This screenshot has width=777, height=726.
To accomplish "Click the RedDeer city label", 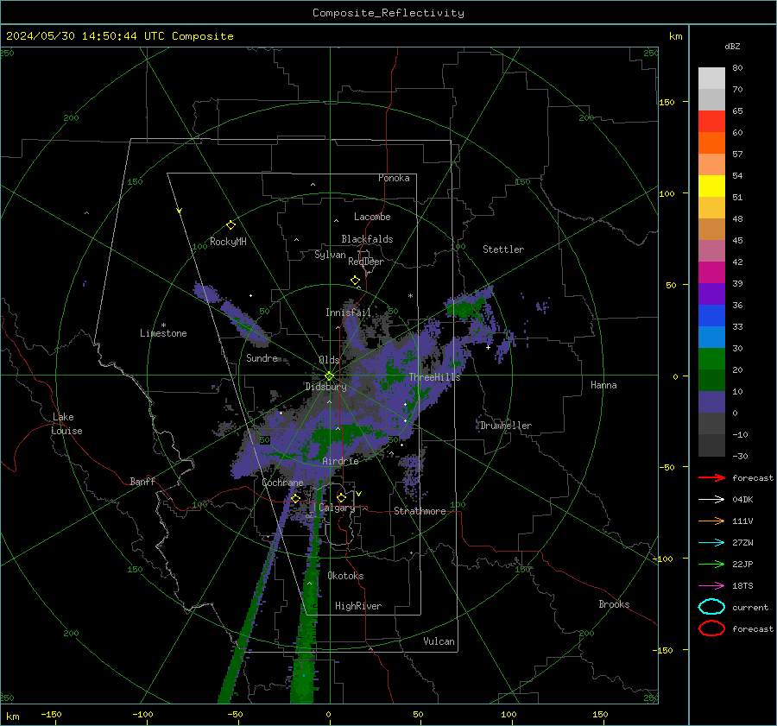I will (x=366, y=262).
